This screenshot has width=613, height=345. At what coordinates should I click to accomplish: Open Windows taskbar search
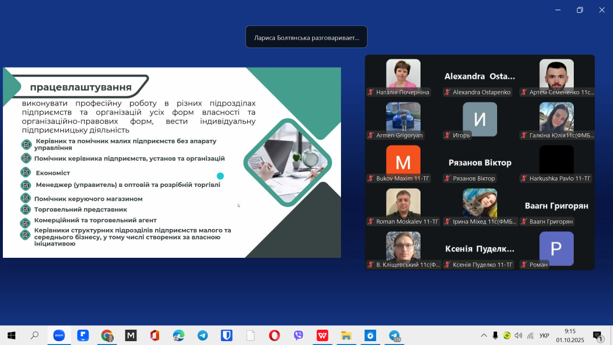34,335
